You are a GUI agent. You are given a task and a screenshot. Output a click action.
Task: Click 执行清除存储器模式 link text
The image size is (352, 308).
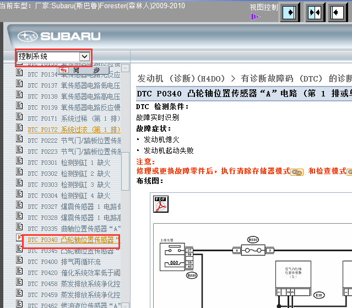point(256,171)
